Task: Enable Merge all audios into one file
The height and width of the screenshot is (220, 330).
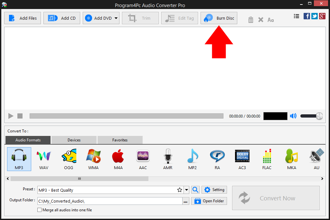Action: (x=39, y=210)
